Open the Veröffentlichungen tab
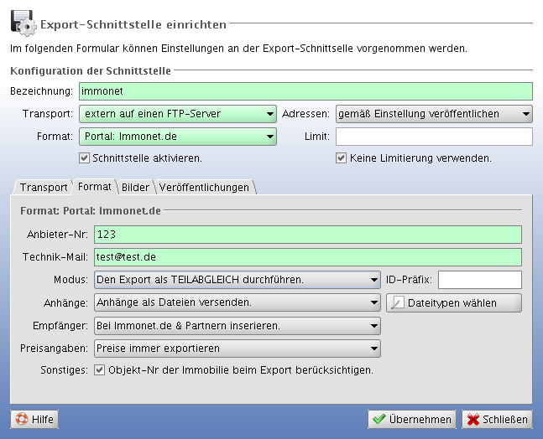The image size is (543, 439). [x=203, y=188]
